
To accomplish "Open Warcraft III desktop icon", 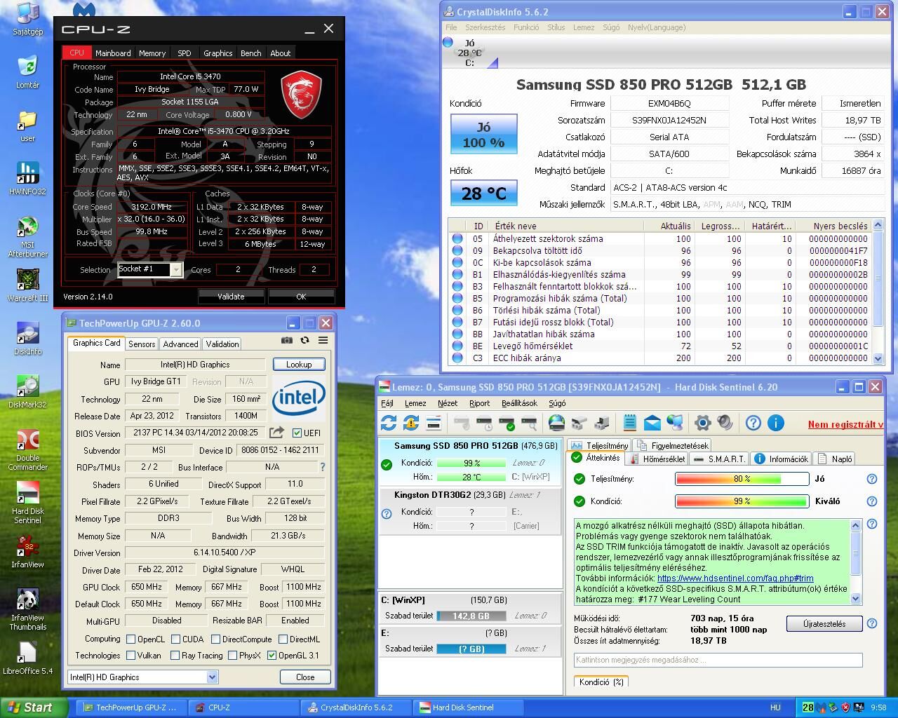I will point(27,285).
